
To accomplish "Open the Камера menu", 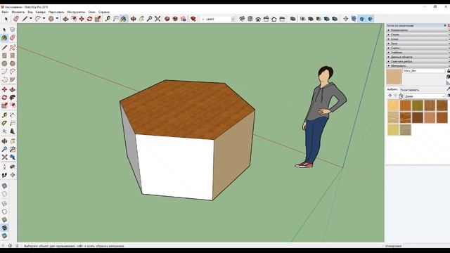I will click(41, 12).
